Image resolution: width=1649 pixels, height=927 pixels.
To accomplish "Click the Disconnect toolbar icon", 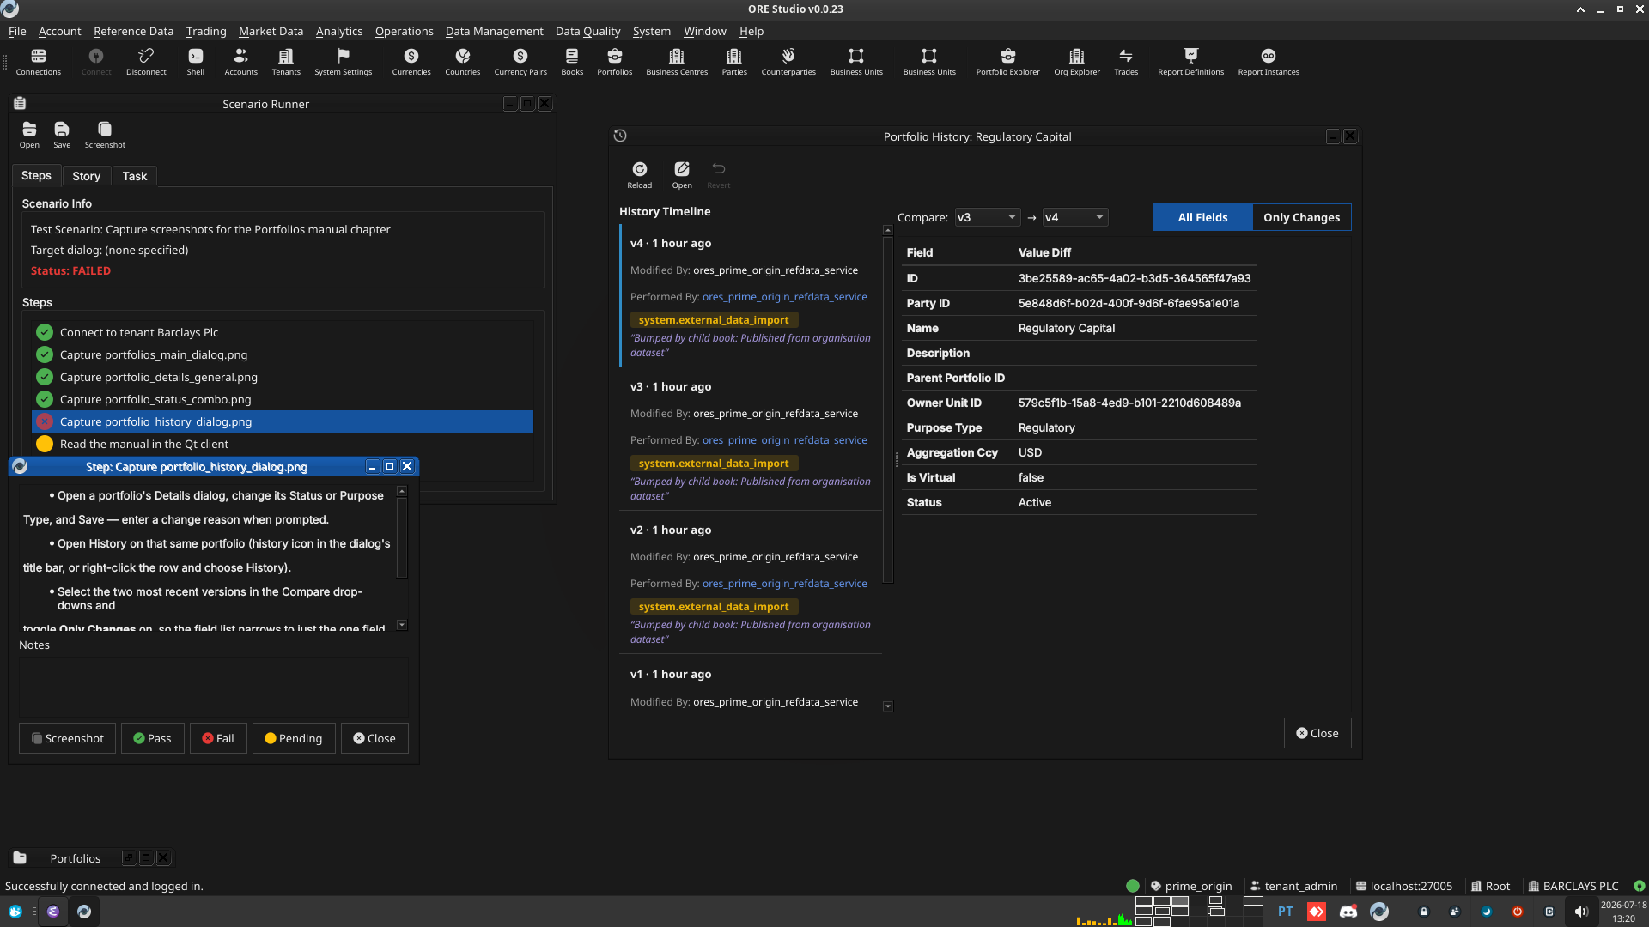I will pos(146,61).
